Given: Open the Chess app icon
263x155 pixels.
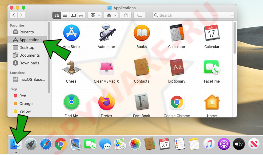Looking at the screenshot, I should 71,68.
